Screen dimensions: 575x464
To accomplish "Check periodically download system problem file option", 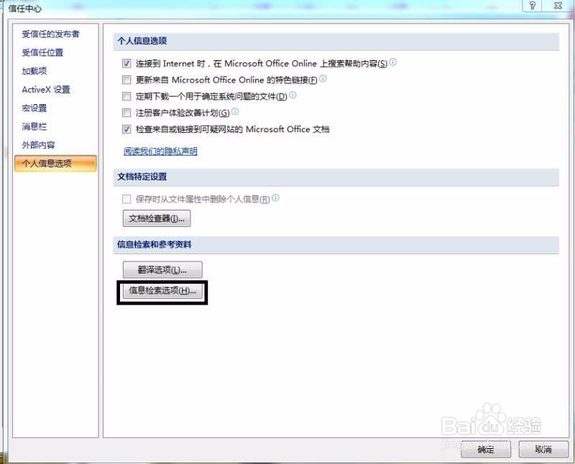I will [126, 96].
